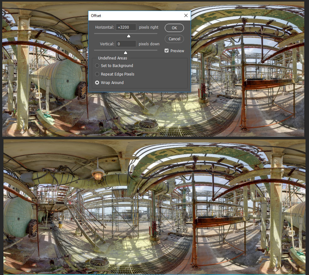Click the 'pixels right' unit label

tap(149, 27)
